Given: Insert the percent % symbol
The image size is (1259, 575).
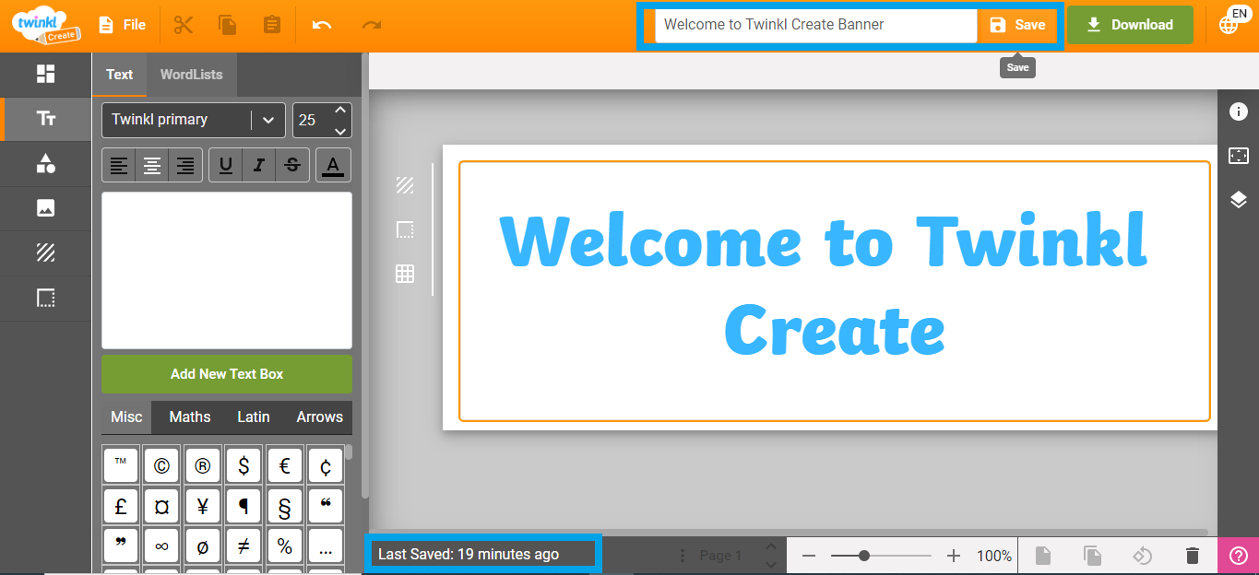Looking at the screenshot, I should point(284,546).
